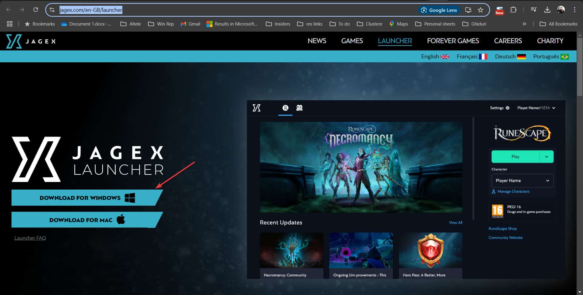The width and height of the screenshot is (583, 295).
Task: Click the Download for Mac button
Action: [87, 220]
